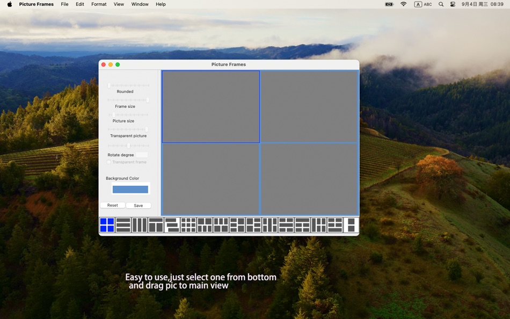
Task: Open the Window menu from the menu bar
Action: point(140,4)
